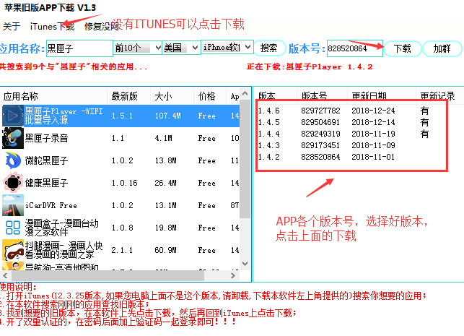
Task: Open the 修复没网 menu
Action: click(102, 26)
